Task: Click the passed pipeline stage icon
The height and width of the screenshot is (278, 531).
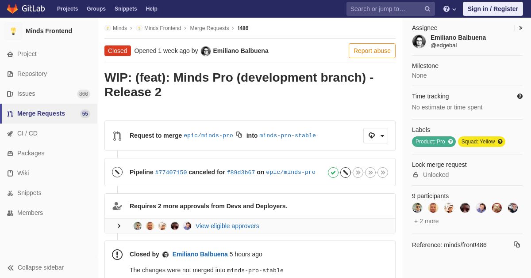Action: [x=333, y=173]
